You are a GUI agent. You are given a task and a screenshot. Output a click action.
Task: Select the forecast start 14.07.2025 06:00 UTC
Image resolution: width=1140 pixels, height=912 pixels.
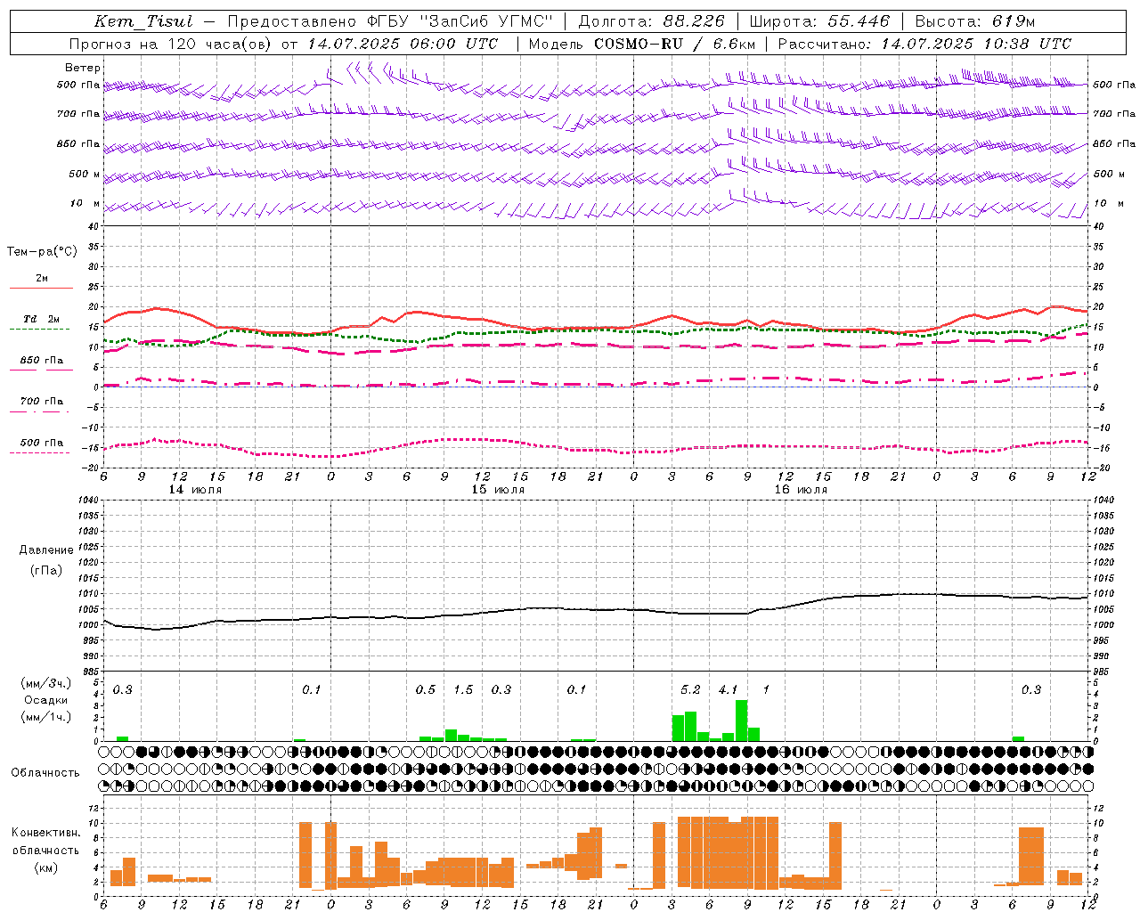(x=403, y=44)
